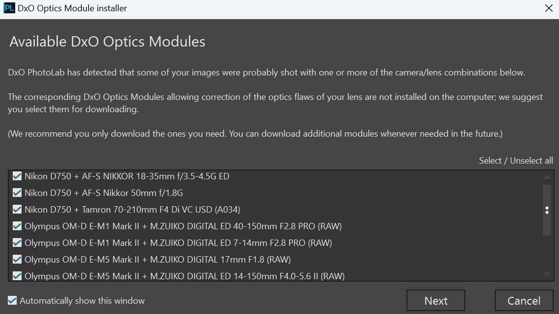
Task: Click the scrollbar up arrow on the module list
Action: 546,178
